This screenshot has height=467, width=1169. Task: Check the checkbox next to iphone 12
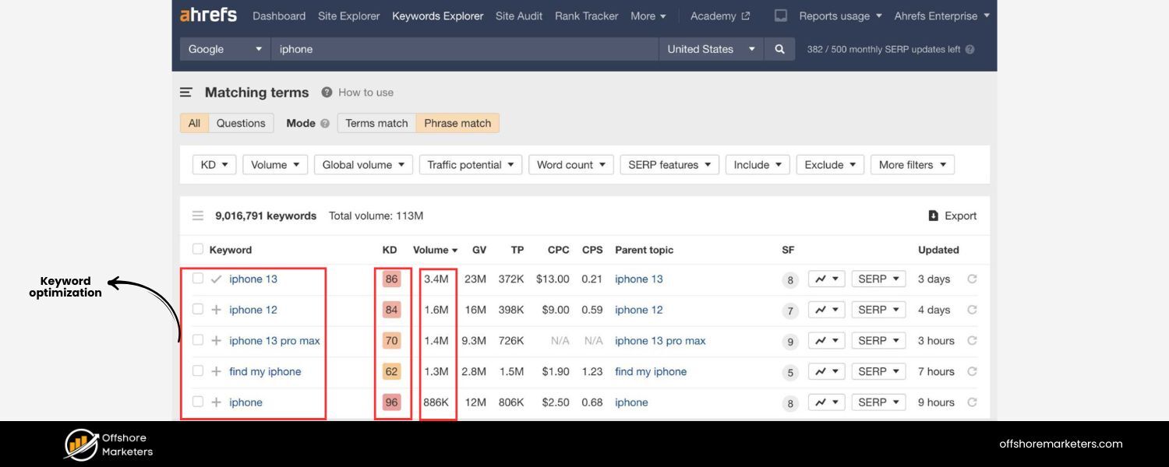(x=197, y=309)
